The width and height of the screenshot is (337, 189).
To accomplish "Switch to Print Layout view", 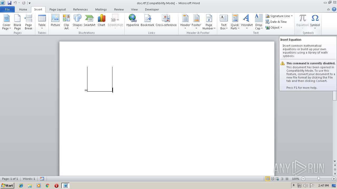I will click(267, 179).
